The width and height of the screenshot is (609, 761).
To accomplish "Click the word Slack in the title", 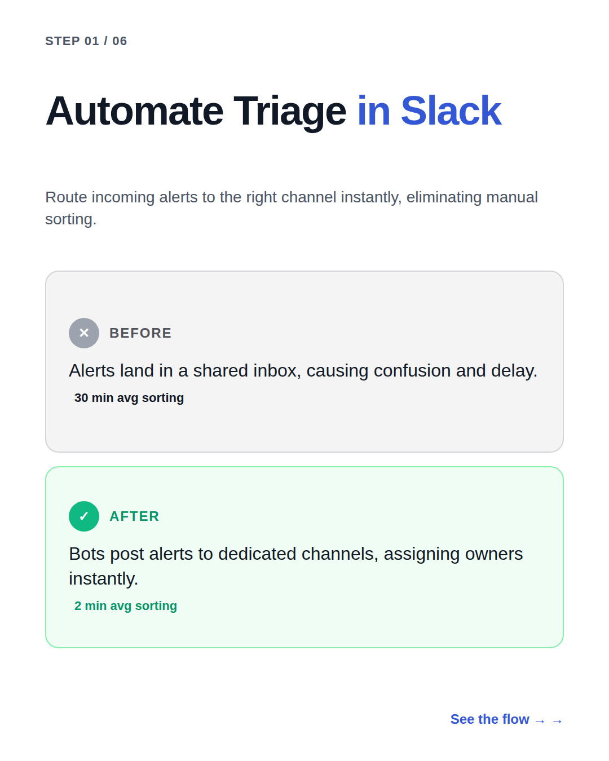I will click(451, 110).
